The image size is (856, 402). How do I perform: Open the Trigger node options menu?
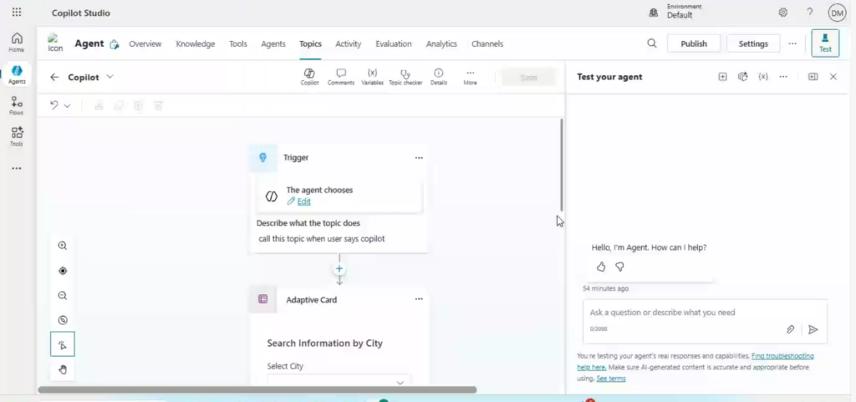click(419, 158)
